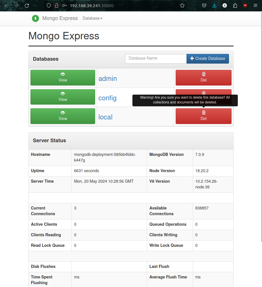
Task: Click the Queued Operations label
Action: 168,224
